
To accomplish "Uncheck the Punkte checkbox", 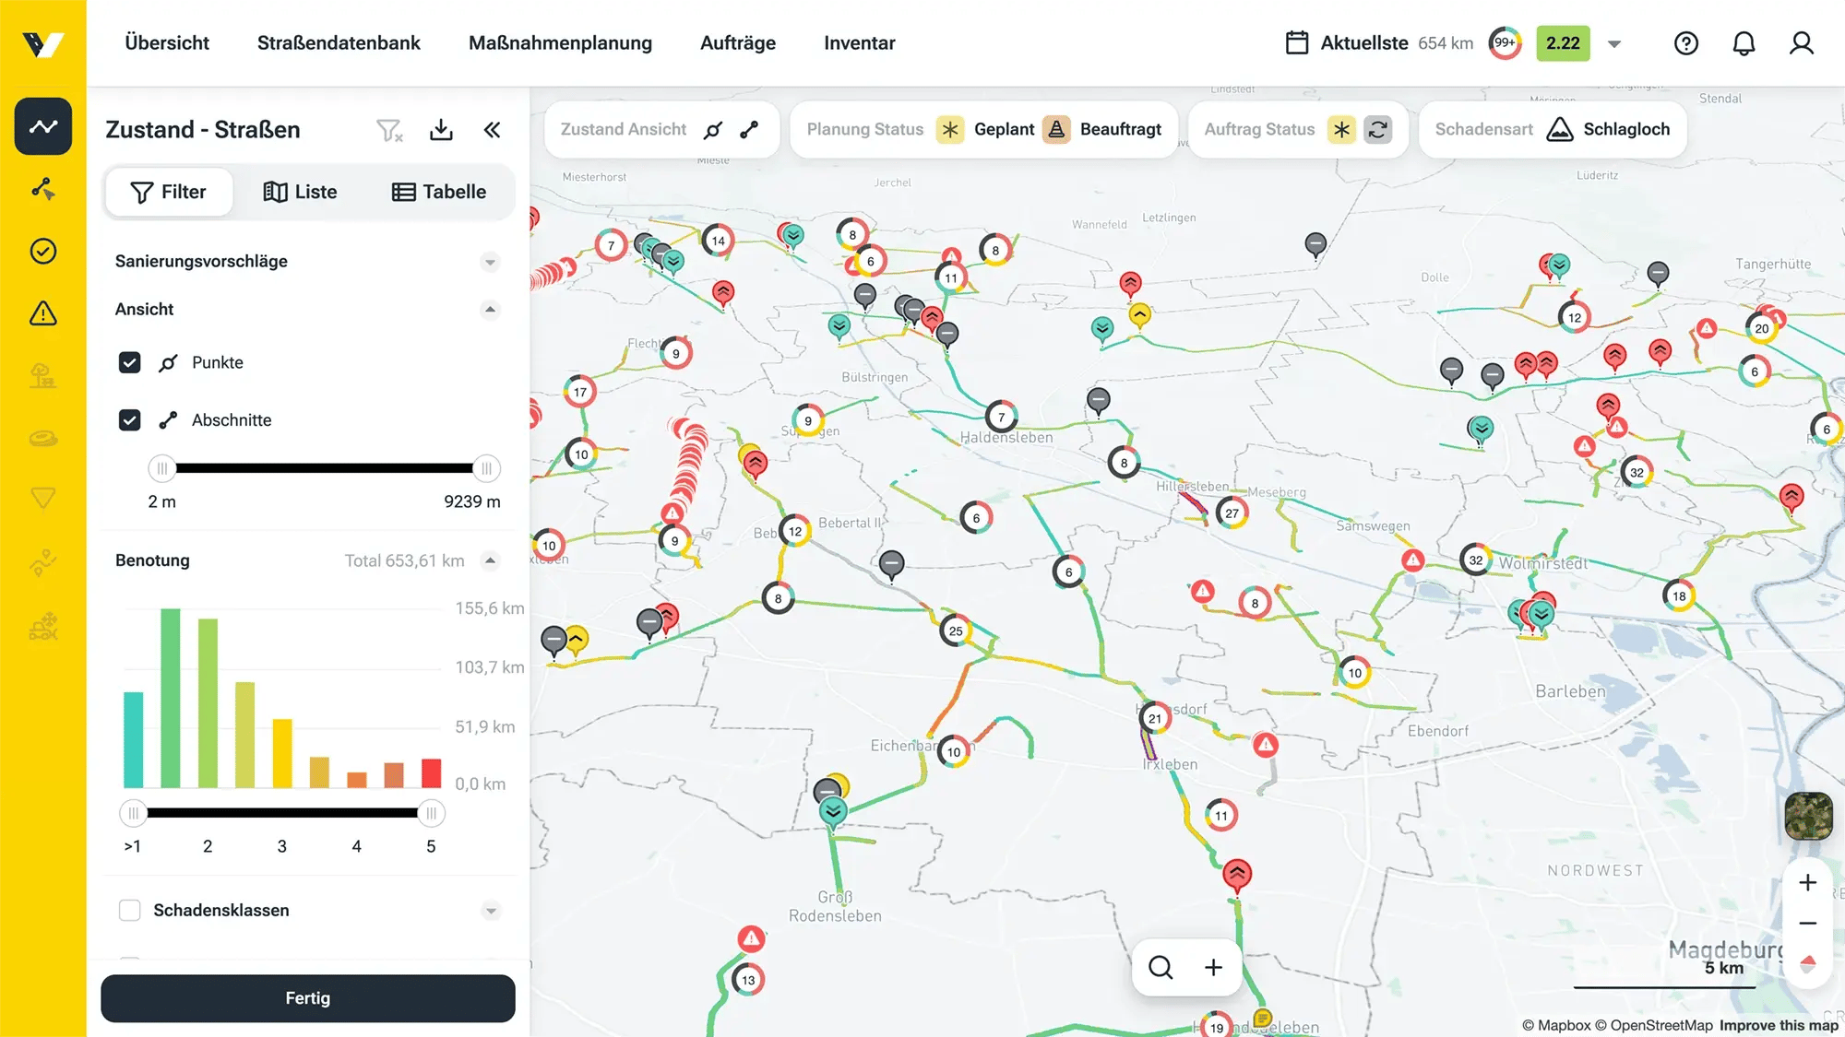I will click(129, 362).
